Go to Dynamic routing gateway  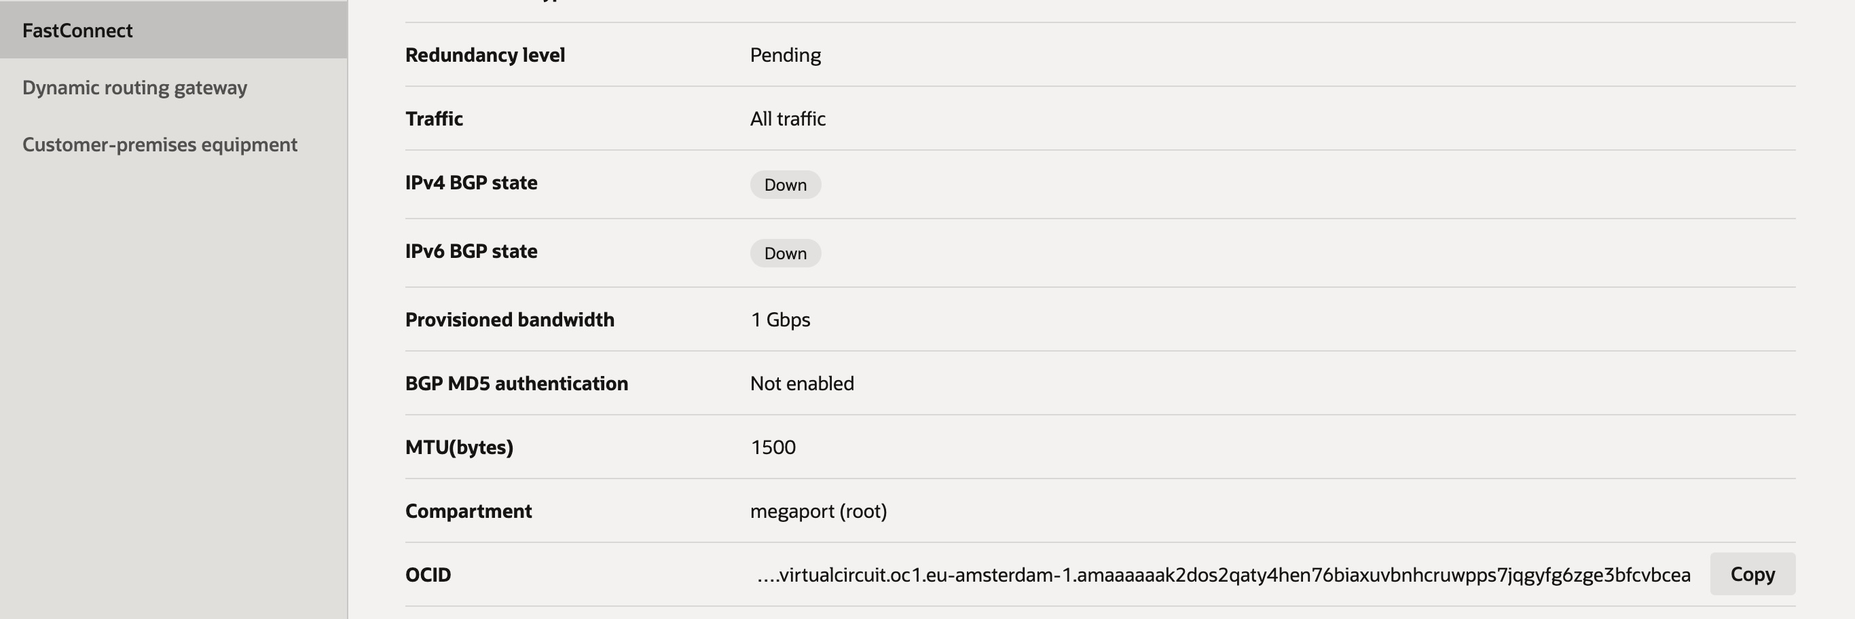pyautogui.click(x=134, y=88)
